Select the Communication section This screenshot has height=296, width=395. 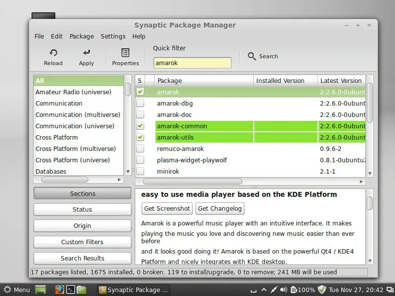coord(79,103)
